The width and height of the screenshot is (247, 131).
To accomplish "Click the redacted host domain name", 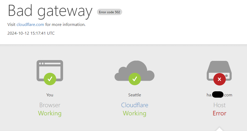I will (219, 95).
